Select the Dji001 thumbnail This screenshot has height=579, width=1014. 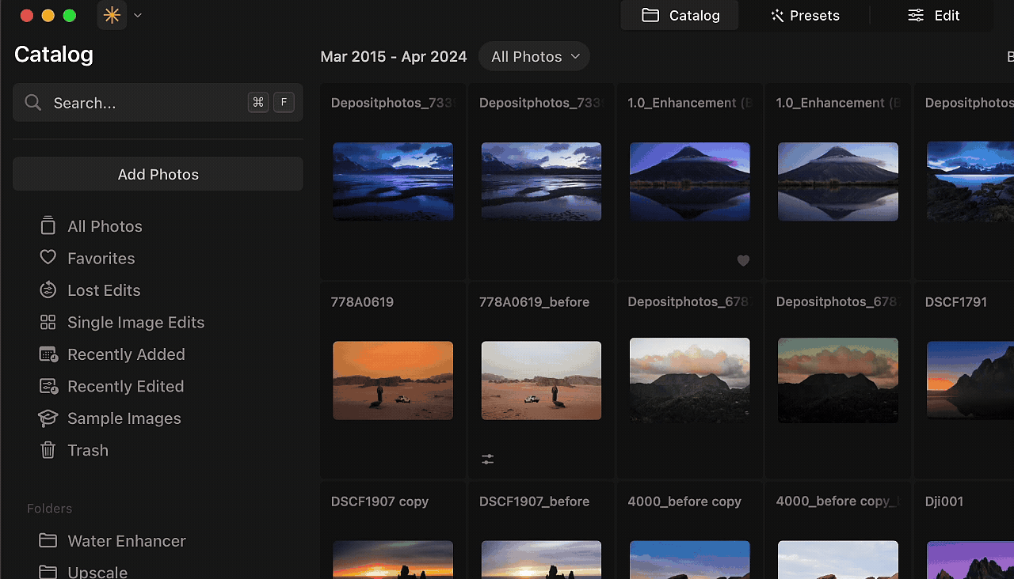(970, 560)
